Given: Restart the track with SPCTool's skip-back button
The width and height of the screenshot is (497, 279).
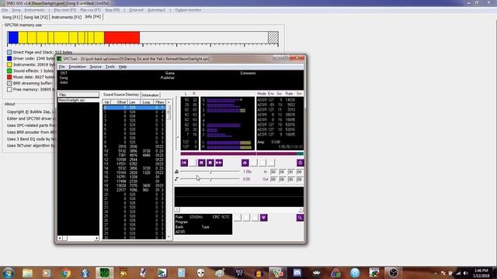Looking at the screenshot, I should (x=184, y=163).
